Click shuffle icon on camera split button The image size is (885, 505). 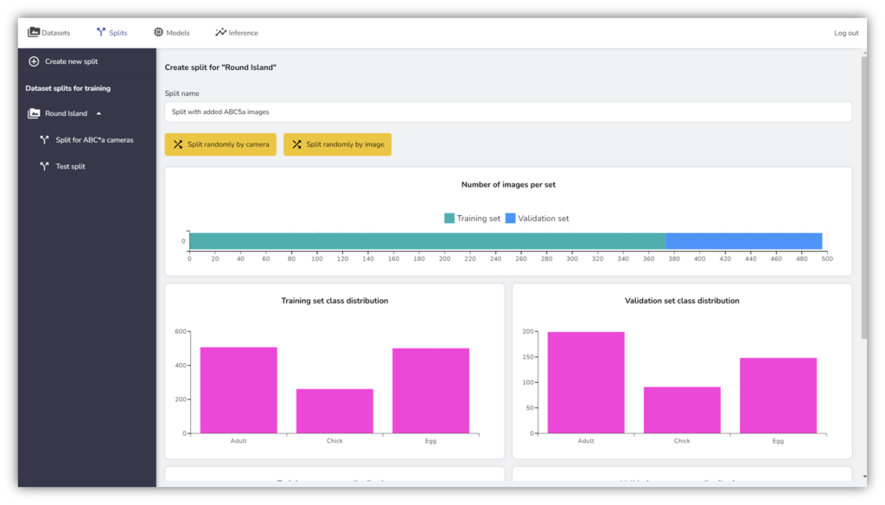point(178,144)
